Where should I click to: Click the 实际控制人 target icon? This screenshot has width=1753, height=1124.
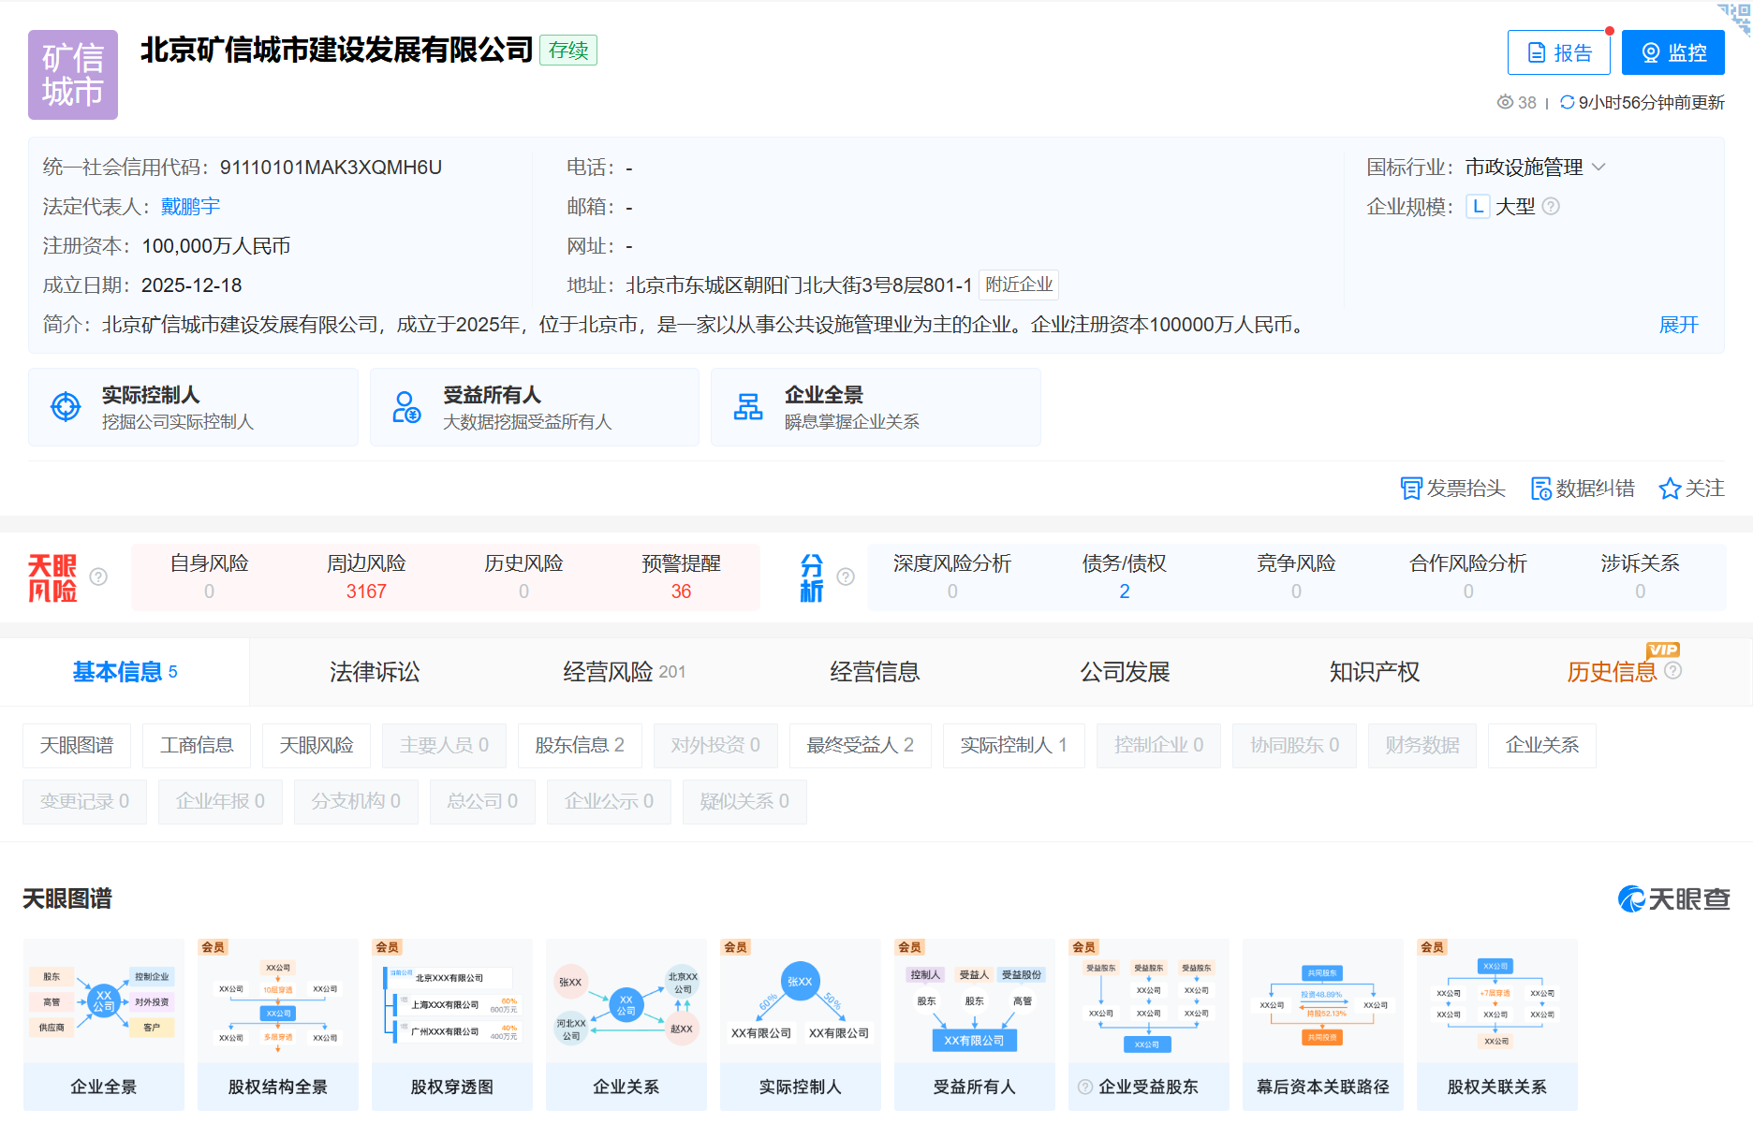(66, 407)
